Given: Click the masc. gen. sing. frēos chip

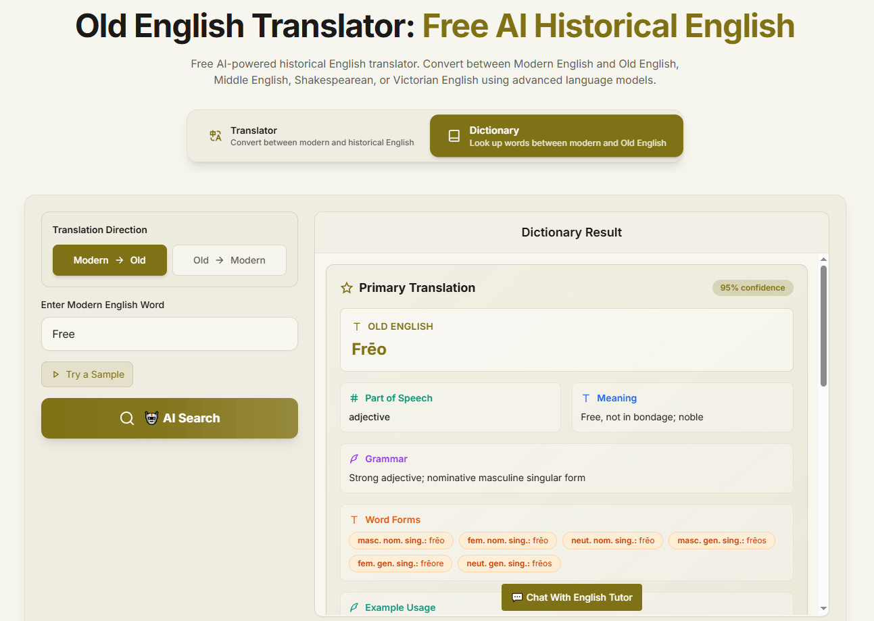Looking at the screenshot, I should tap(722, 541).
